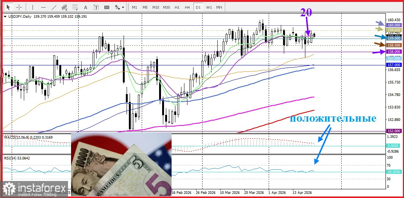Image resolution: width=404 pixels, height=198 pixels.
Task: Switch to M1 timeframe
Action: tap(135, 8)
